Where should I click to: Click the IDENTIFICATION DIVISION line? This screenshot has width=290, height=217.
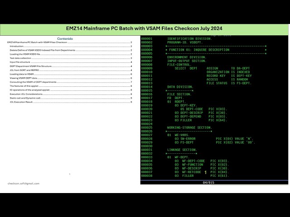[189, 38]
